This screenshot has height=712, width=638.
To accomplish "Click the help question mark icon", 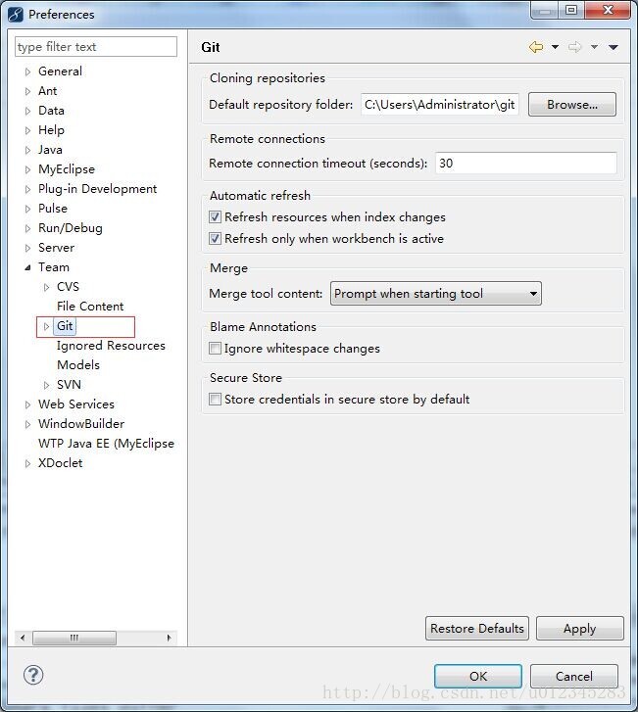I will (33, 675).
